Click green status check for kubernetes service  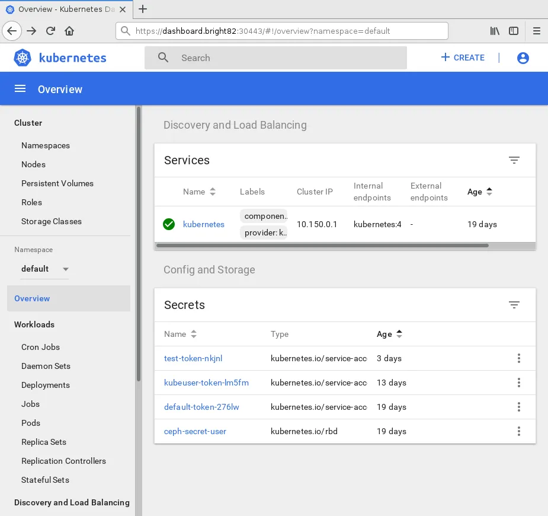tap(169, 224)
